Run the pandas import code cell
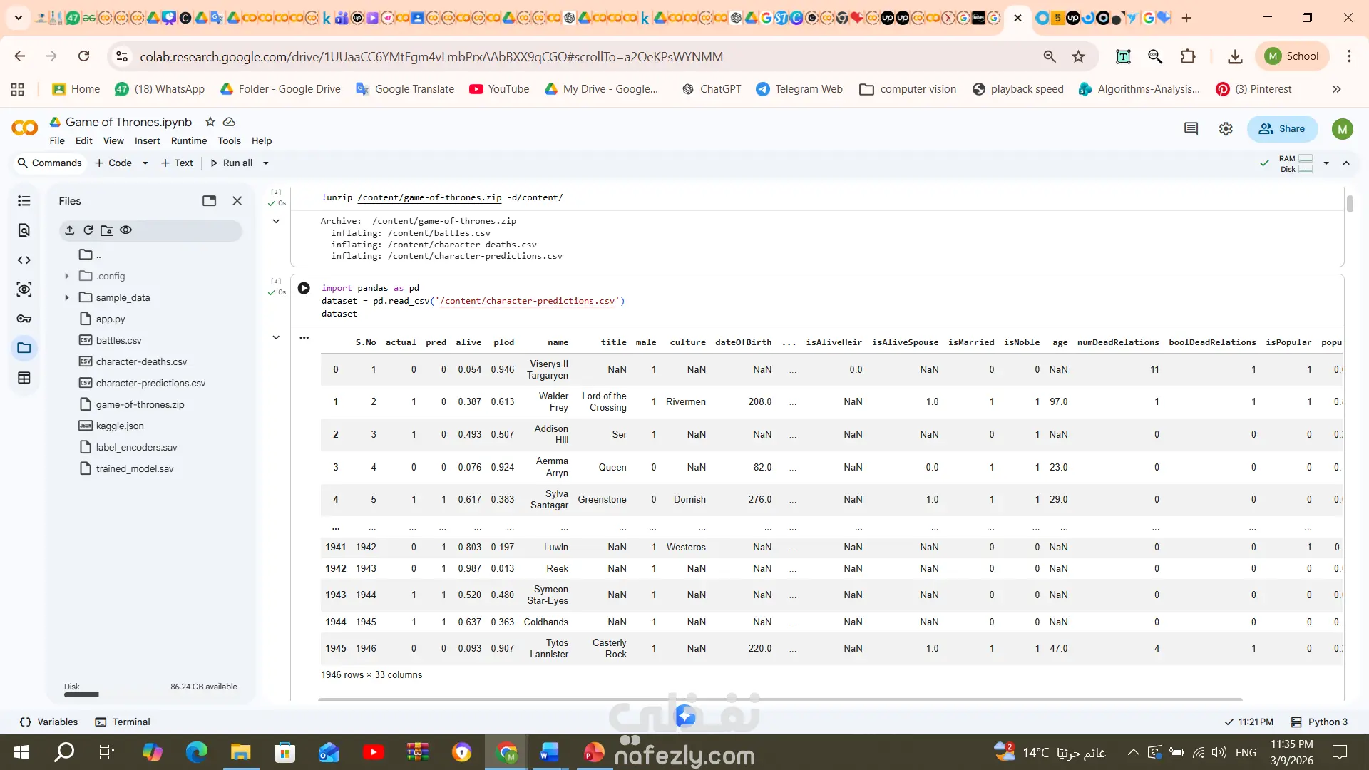 304,288
